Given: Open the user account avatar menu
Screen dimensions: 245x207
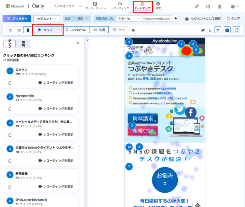Looking at the screenshot, I should (x=235, y=7).
